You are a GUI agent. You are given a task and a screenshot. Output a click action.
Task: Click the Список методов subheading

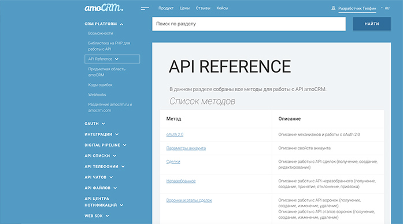pos(202,101)
